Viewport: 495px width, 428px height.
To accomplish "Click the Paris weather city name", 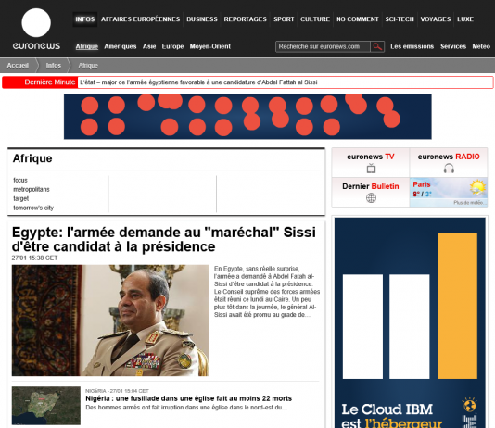I will pyautogui.click(x=422, y=184).
